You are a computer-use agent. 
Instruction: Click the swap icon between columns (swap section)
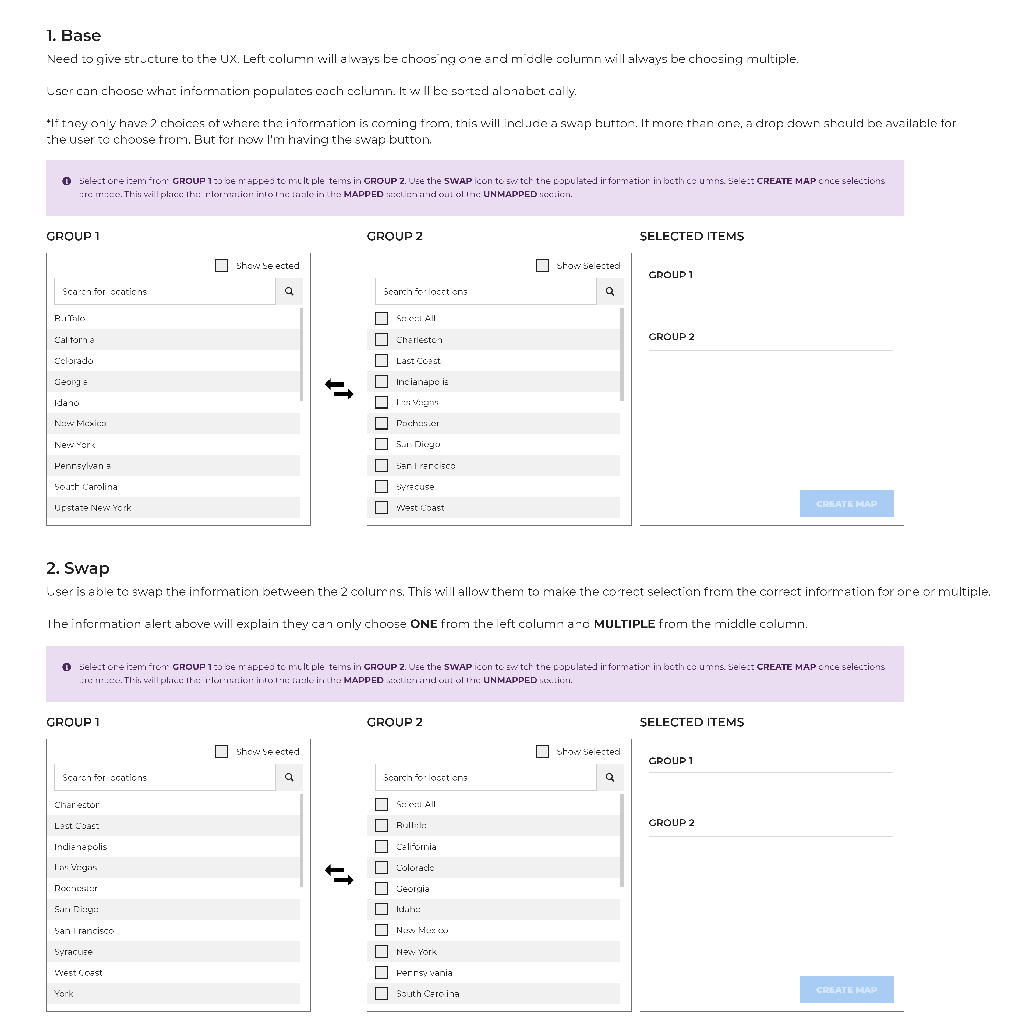tap(339, 873)
